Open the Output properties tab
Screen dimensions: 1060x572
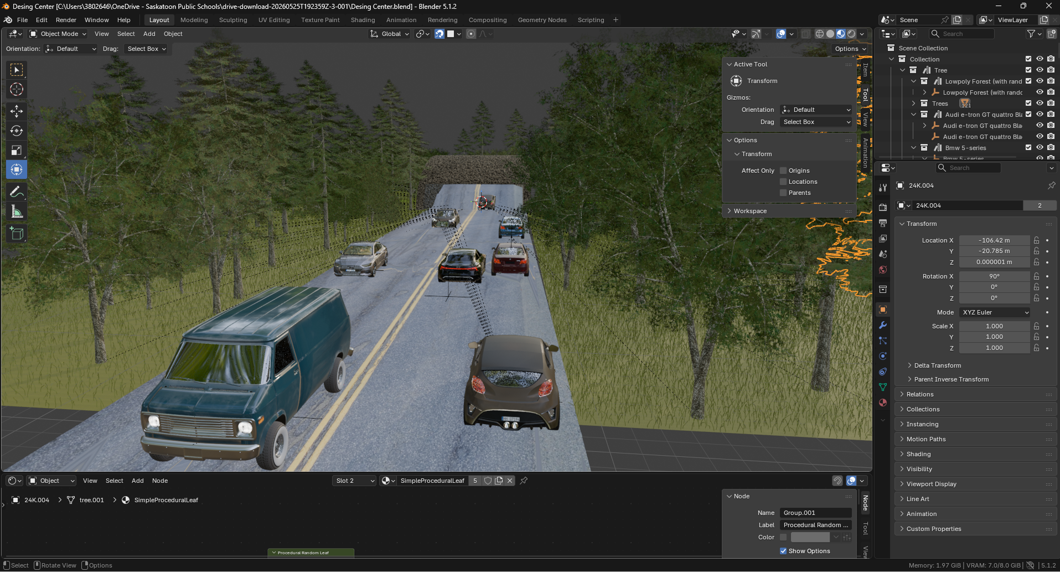883,223
